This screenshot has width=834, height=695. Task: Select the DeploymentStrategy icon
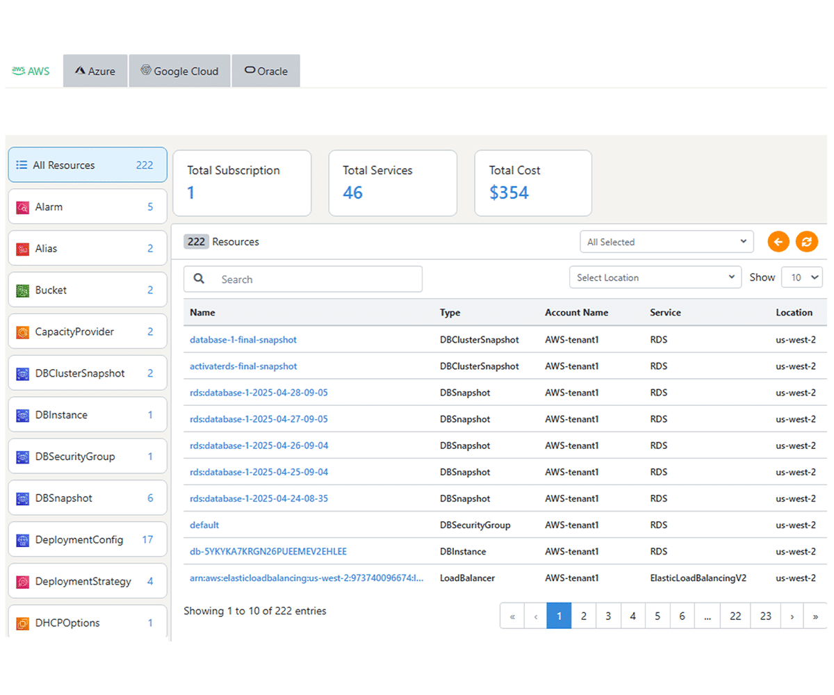click(24, 581)
